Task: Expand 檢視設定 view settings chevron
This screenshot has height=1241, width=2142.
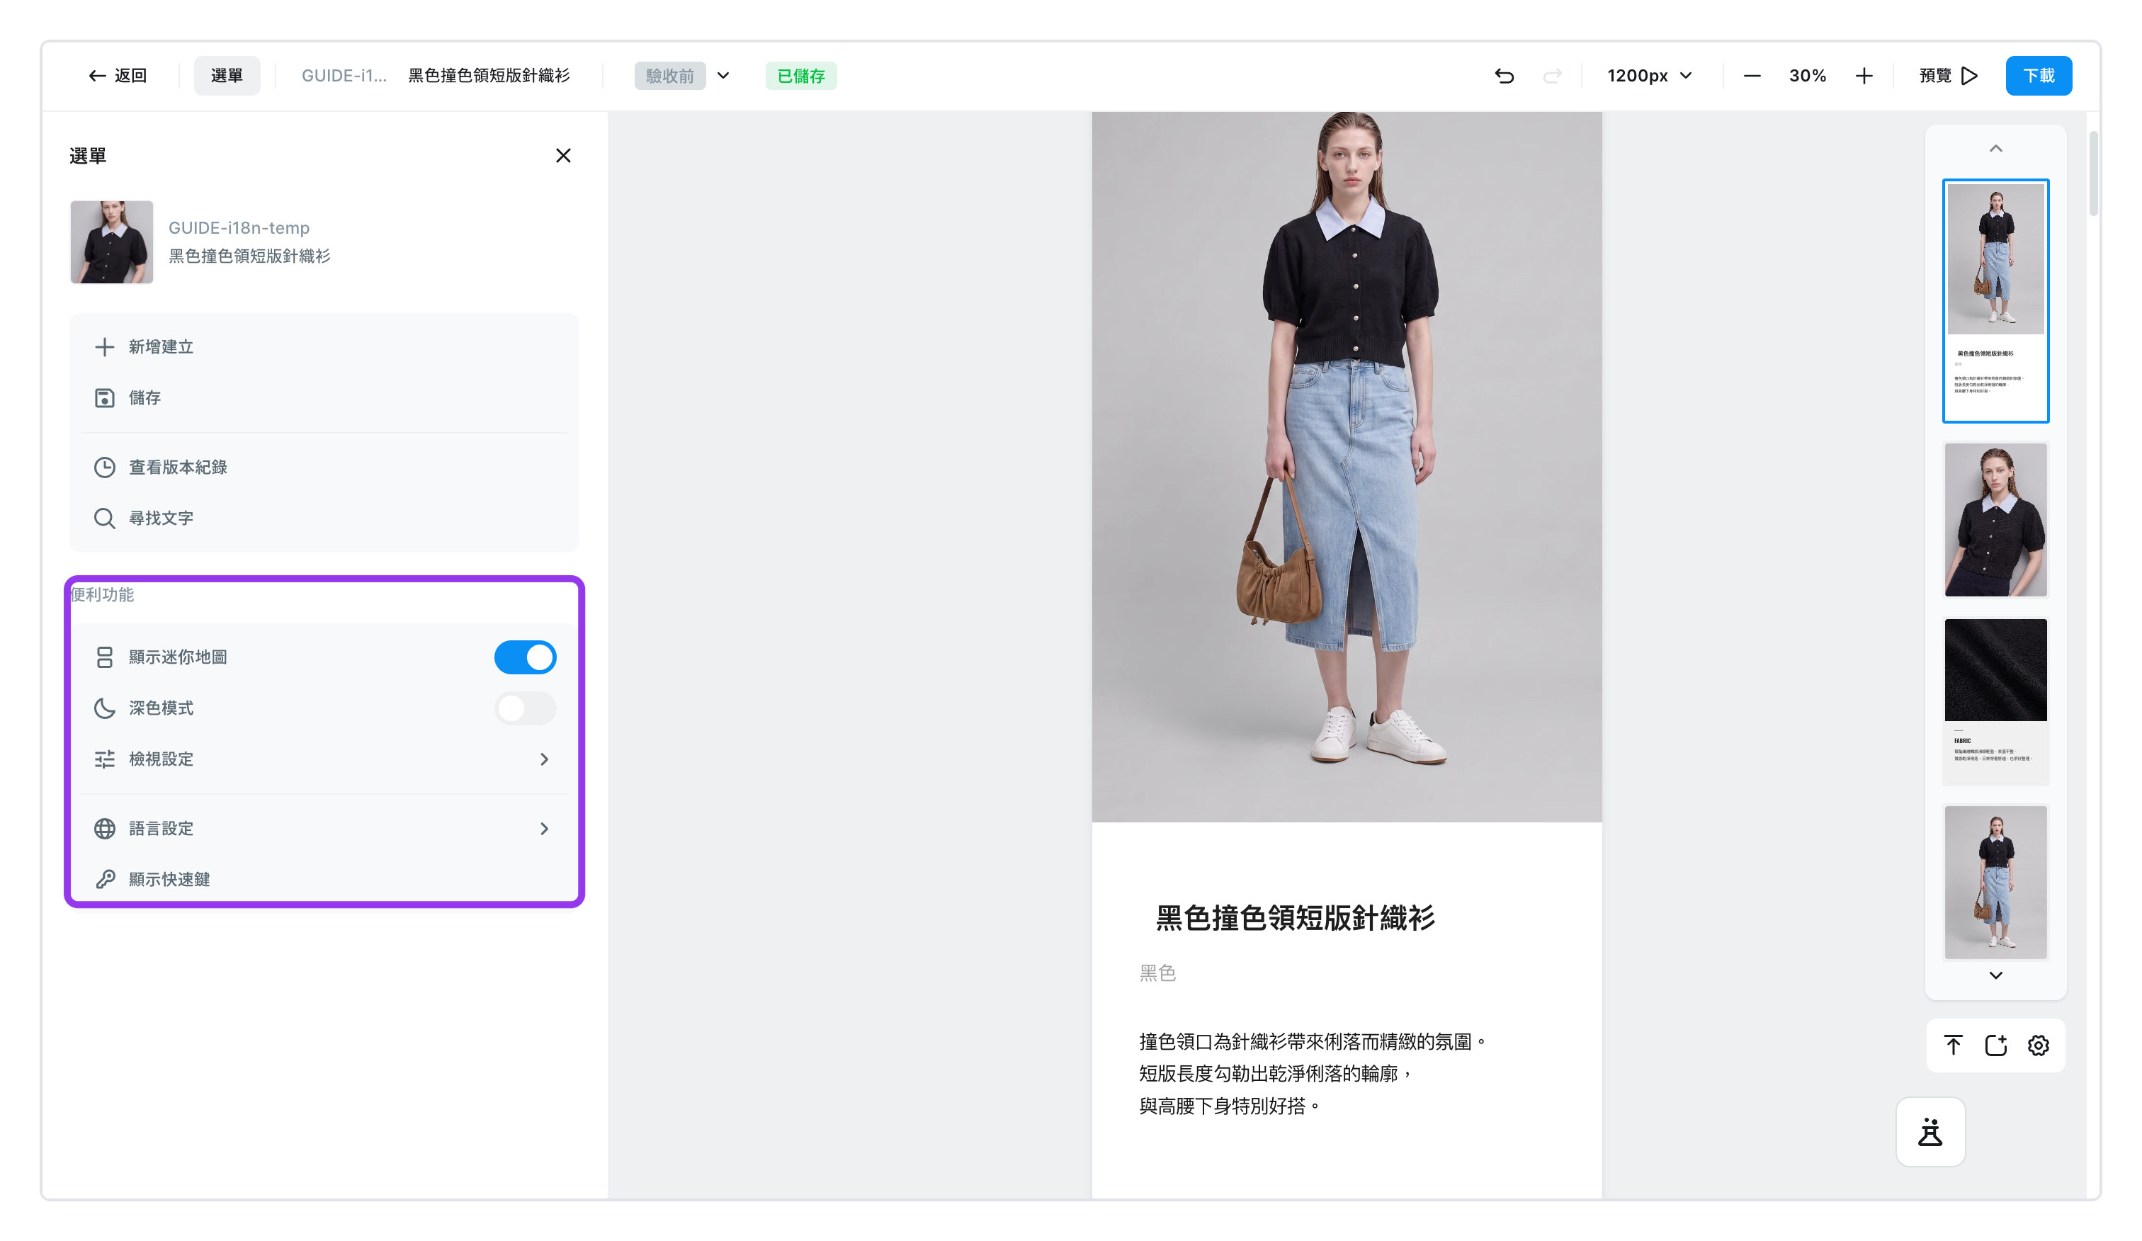Action: (544, 759)
